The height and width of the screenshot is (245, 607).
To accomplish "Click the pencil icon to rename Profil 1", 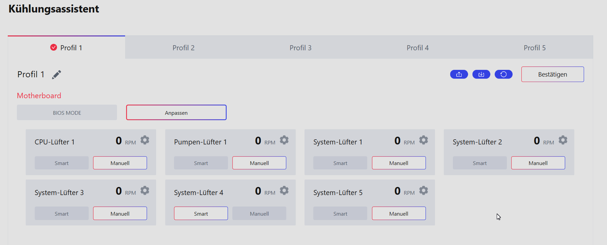I will (x=57, y=75).
